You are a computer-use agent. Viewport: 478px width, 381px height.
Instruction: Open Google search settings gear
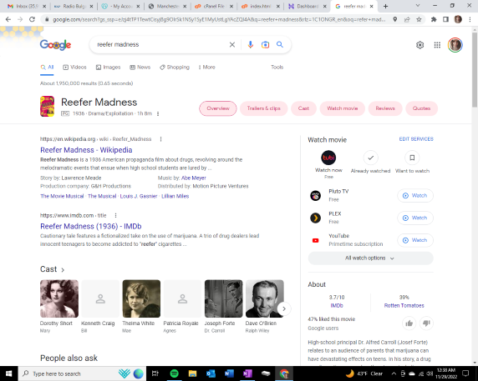420,45
